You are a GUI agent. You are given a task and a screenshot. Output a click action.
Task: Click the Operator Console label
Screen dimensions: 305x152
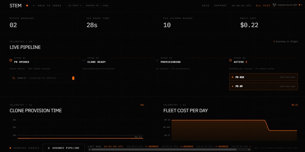(26, 148)
